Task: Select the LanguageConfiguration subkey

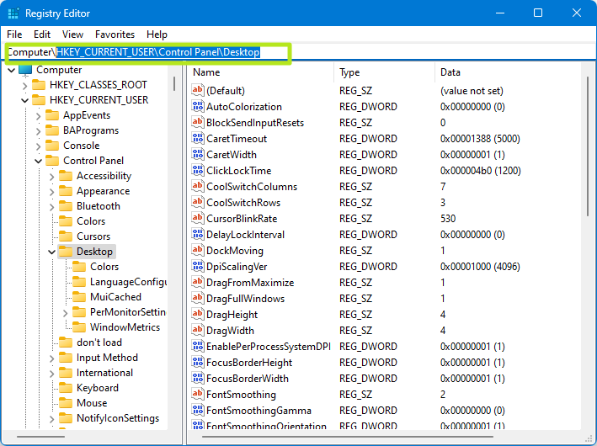Action: [128, 282]
